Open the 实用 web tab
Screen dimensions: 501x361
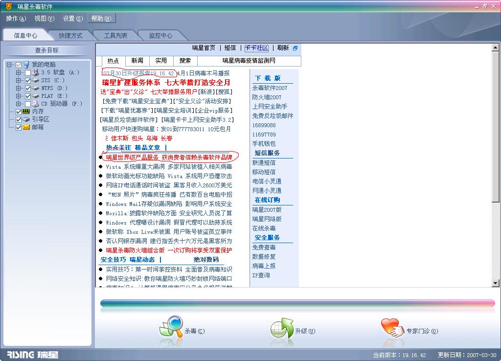pos(161,61)
